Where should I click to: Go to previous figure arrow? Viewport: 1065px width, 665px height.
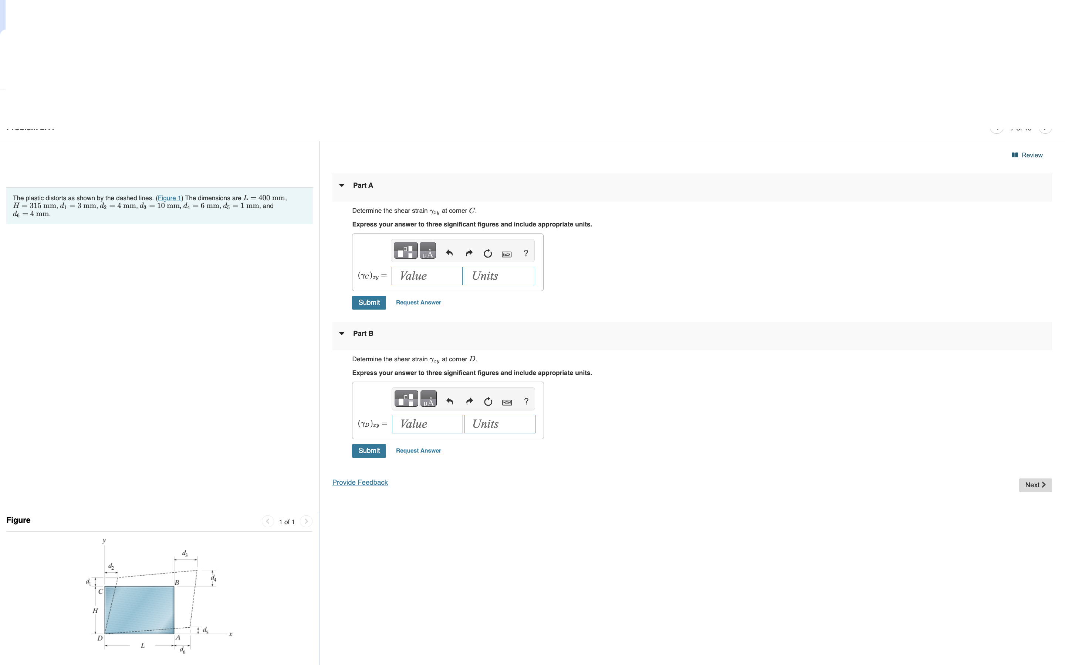coord(268,522)
